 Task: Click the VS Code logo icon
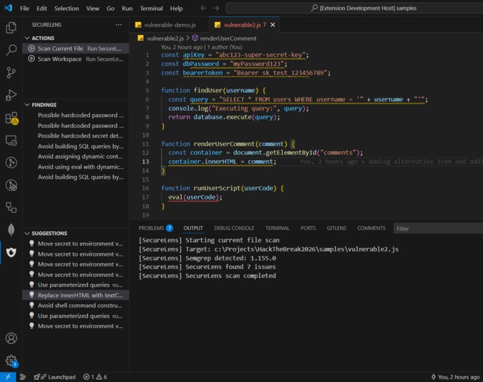pyautogui.click(x=8, y=8)
